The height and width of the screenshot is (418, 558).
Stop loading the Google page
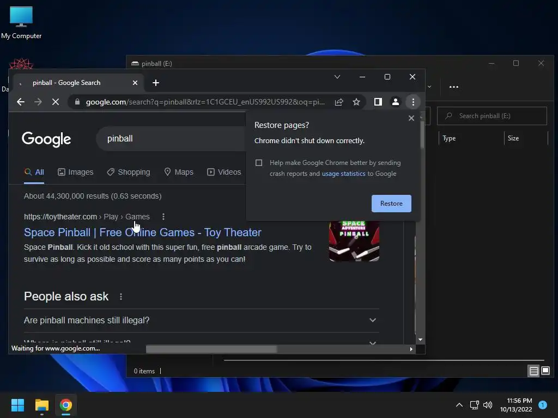[56, 102]
